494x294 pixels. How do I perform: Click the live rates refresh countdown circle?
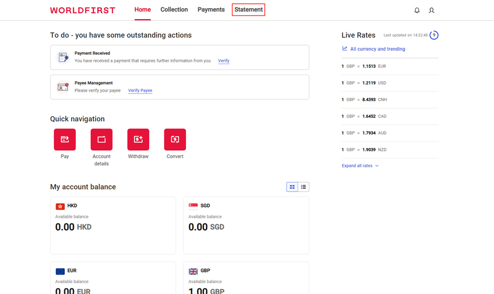coord(434,35)
